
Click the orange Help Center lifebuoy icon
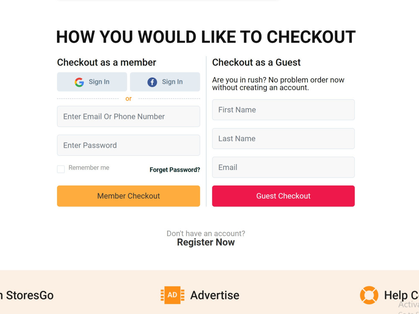point(369,295)
